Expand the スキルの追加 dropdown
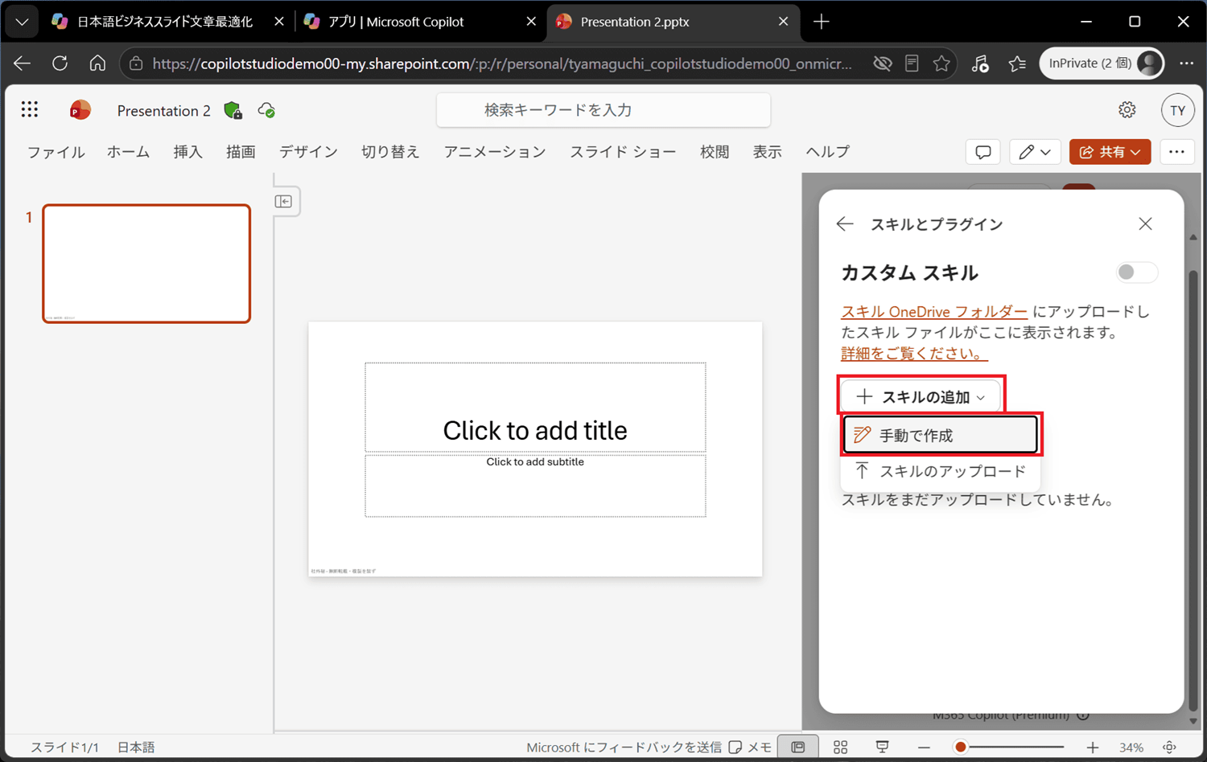The height and width of the screenshot is (762, 1207). (921, 397)
